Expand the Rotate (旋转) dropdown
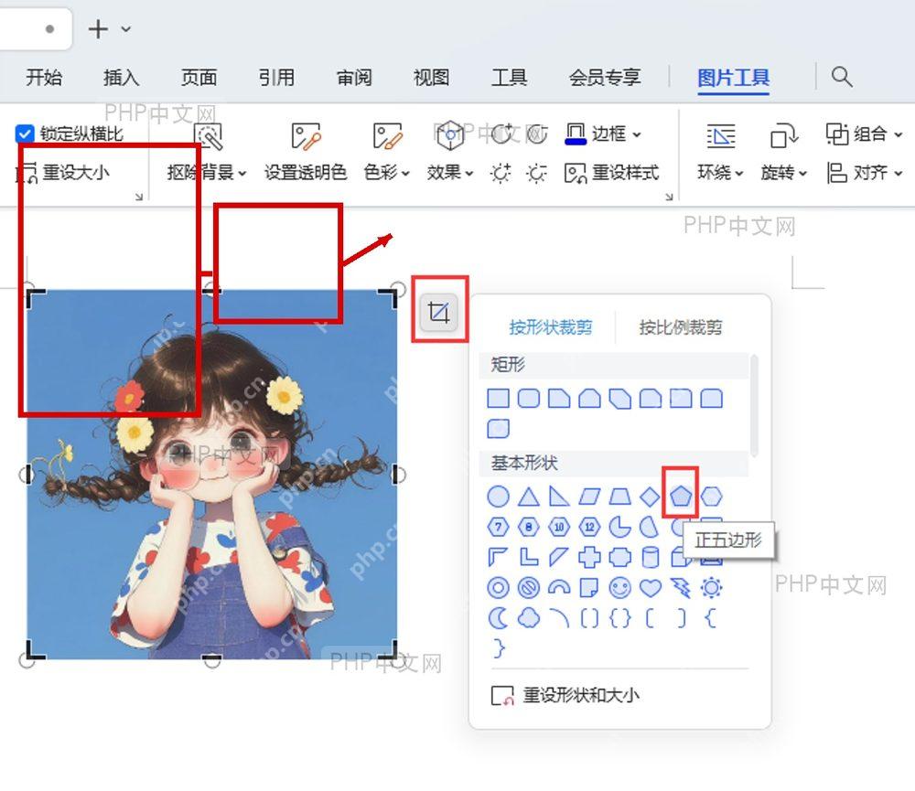The height and width of the screenshot is (791, 915). [x=802, y=173]
